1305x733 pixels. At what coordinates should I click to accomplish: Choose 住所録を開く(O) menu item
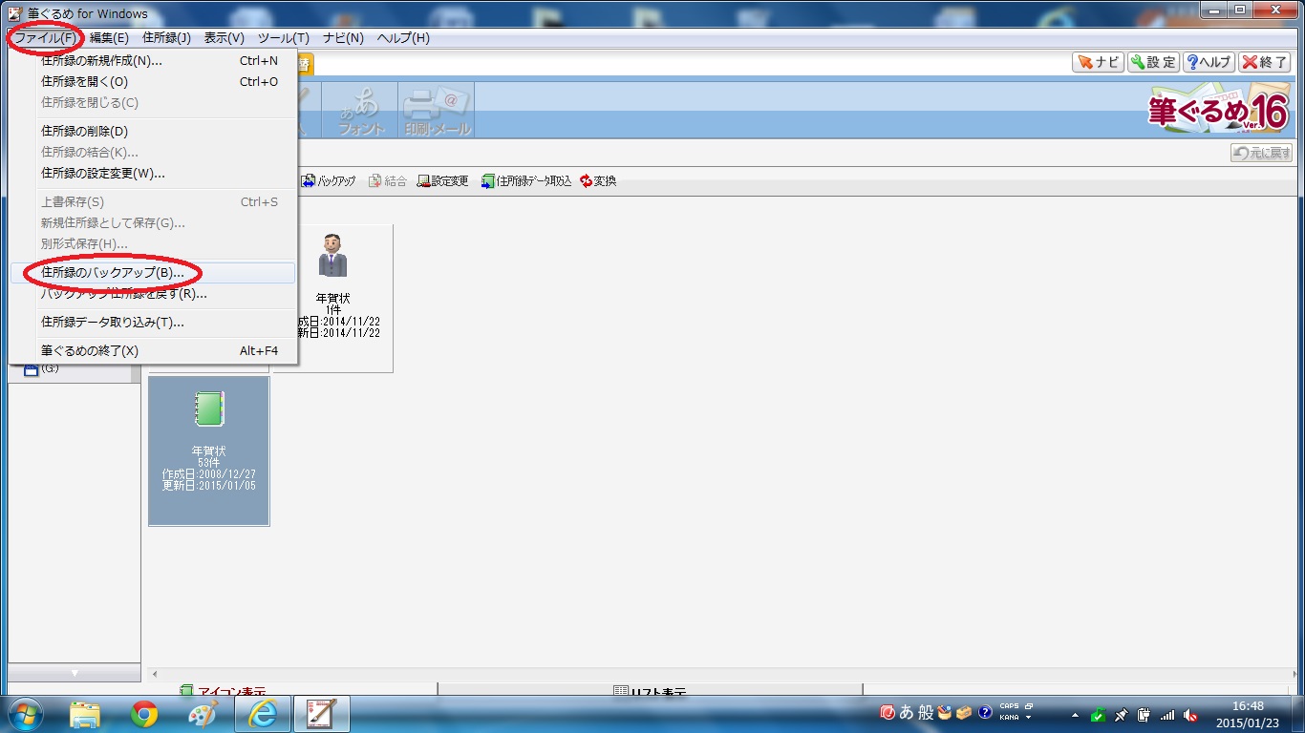154,82
